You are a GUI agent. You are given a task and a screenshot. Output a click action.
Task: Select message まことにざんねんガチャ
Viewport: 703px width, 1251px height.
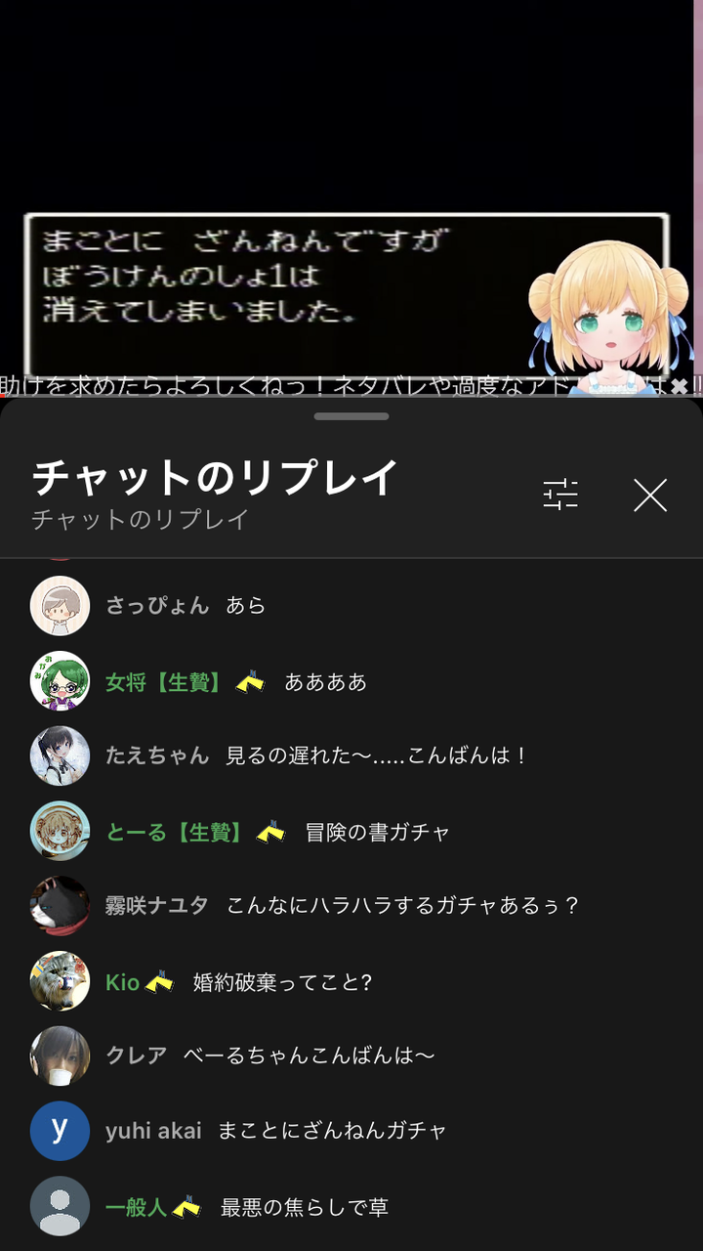pyautogui.click(x=332, y=1131)
